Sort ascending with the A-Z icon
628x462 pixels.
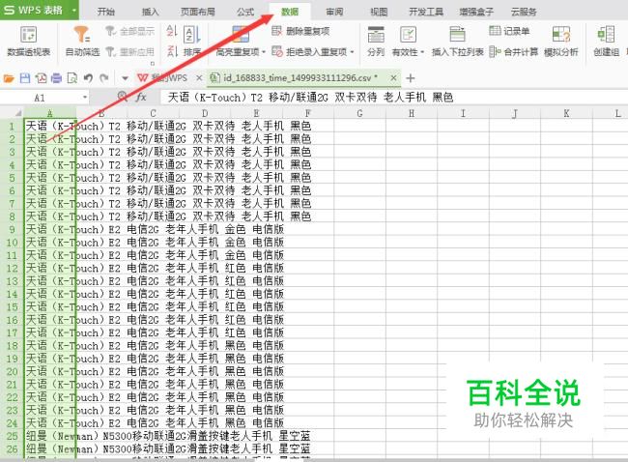click(x=172, y=31)
